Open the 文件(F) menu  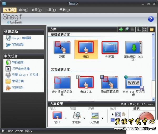tap(10, 10)
